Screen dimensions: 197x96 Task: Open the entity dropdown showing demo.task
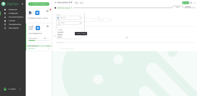point(69,23)
